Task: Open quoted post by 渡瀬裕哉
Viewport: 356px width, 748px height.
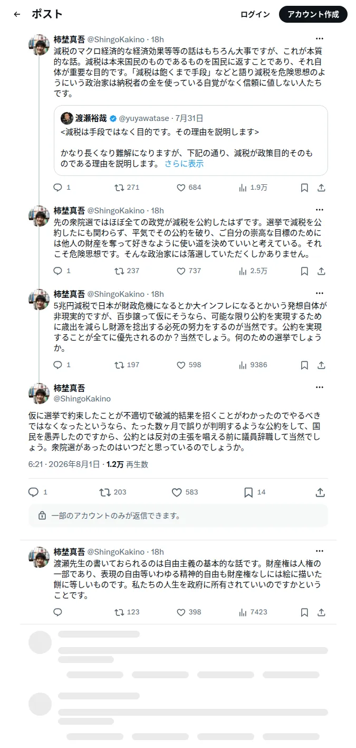Action: click(190, 141)
